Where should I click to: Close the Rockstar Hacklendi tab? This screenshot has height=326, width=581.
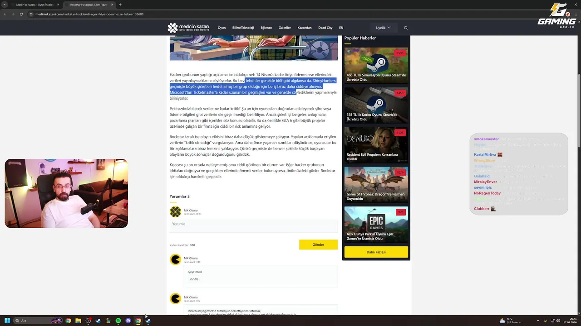tap(113, 5)
